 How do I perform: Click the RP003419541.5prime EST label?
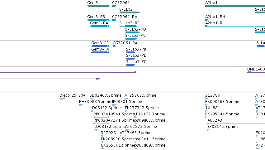click(114, 114)
